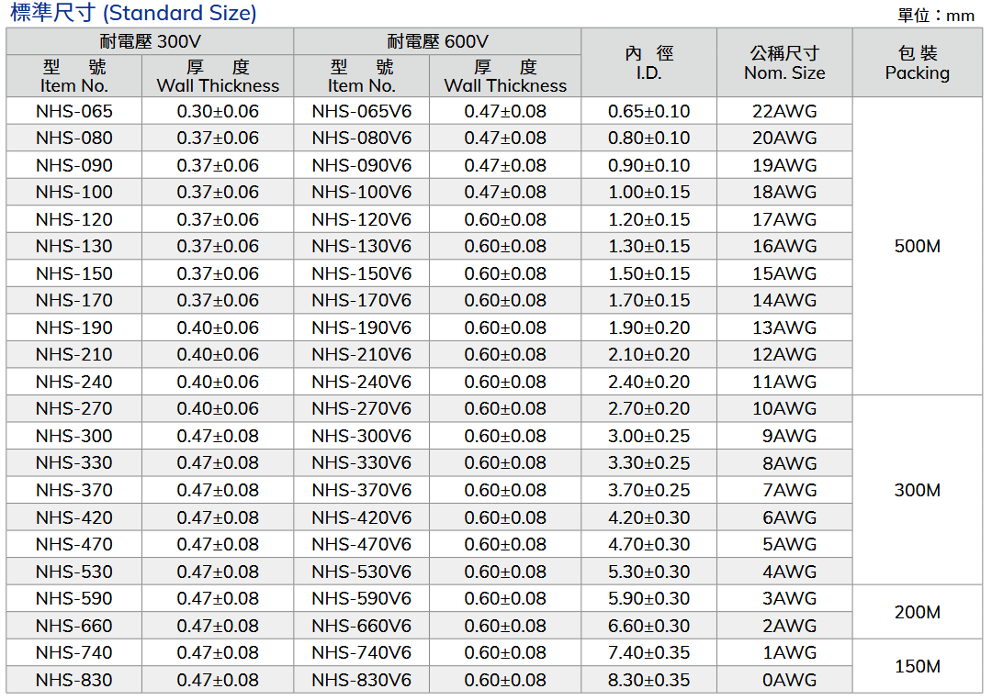
Task: Select the 0.30±0.06 wall thickness cell
Action: point(218,111)
